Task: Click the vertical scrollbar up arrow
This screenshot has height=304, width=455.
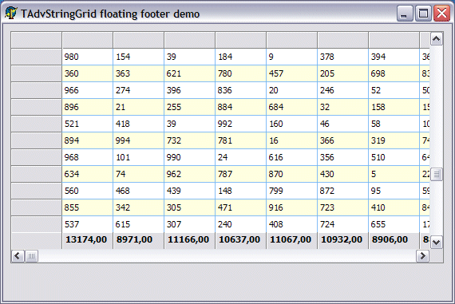Action: point(437,39)
